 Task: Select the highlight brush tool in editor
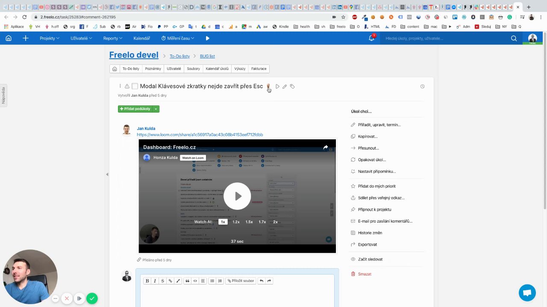[178, 281]
